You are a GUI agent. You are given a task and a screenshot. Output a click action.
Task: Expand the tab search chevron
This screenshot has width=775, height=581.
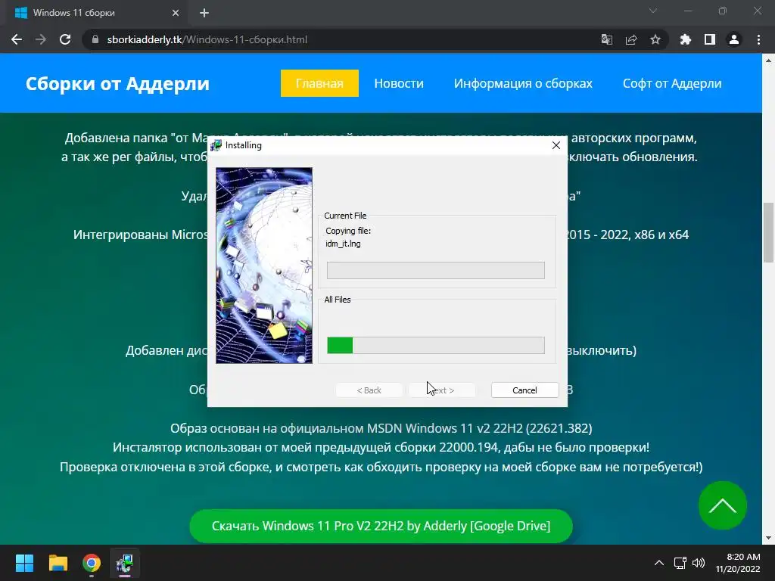[653, 11]
